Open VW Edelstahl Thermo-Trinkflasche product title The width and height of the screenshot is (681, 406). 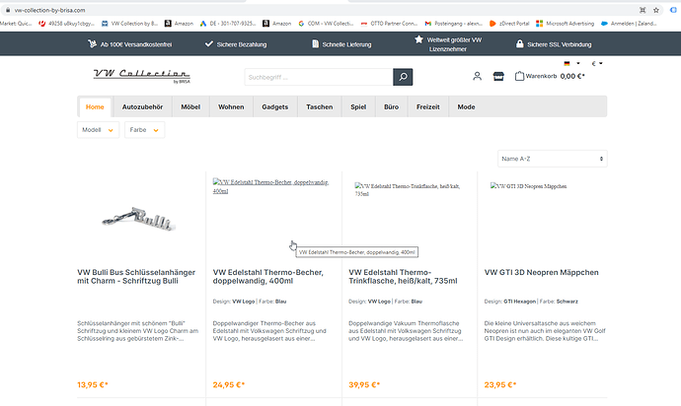(403, 276)
